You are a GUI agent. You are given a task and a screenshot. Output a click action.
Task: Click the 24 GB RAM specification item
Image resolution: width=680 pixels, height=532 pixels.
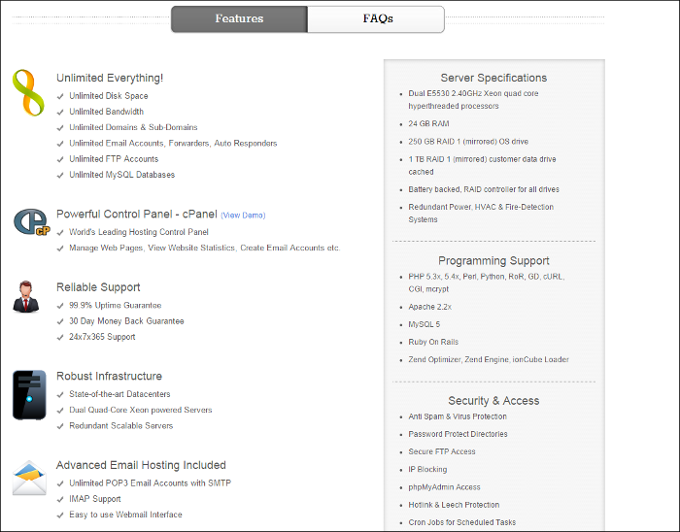(428, 123)
